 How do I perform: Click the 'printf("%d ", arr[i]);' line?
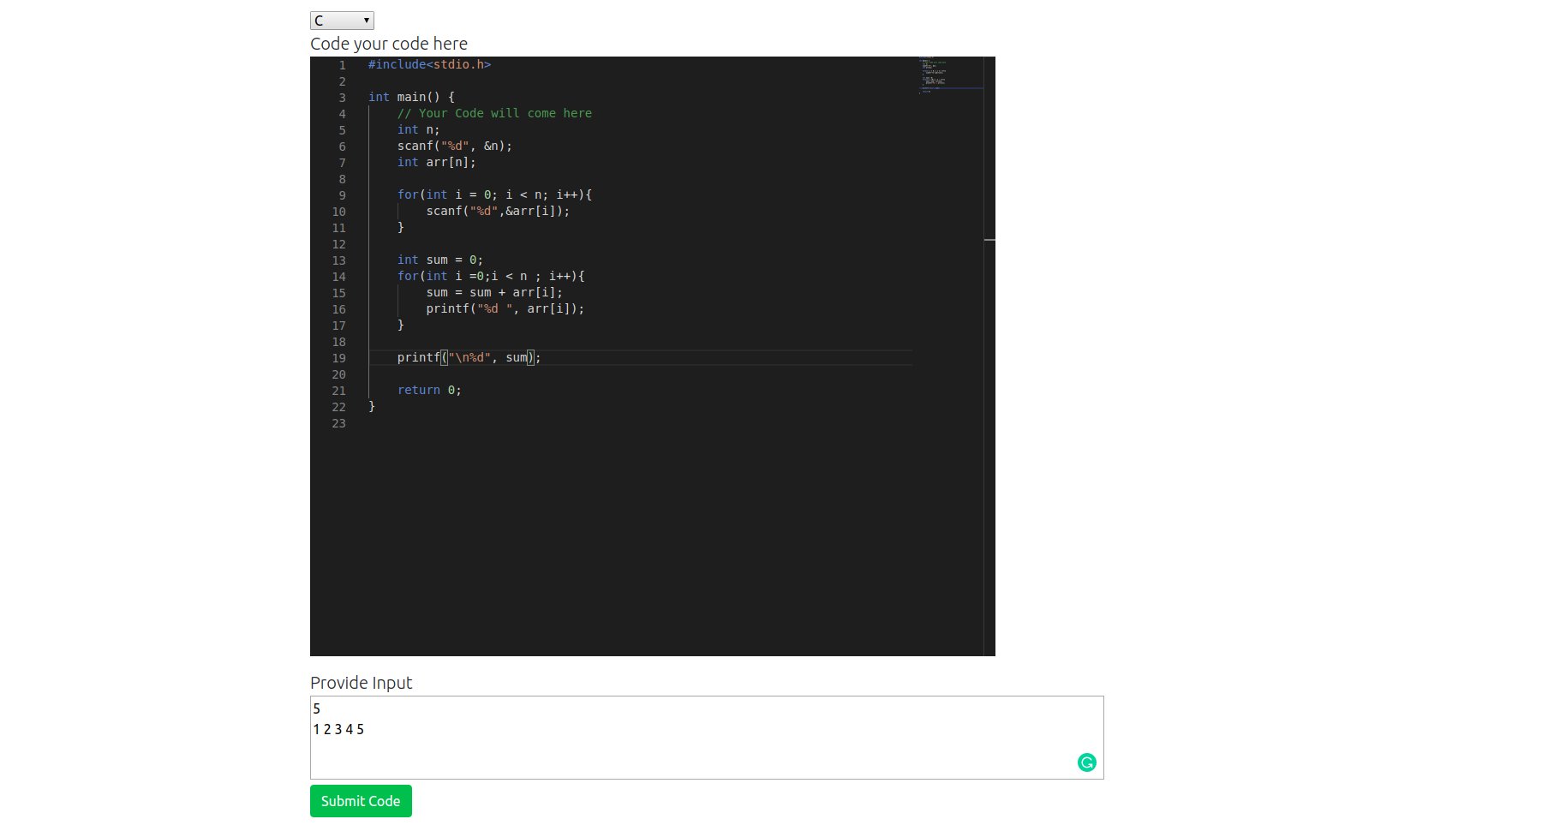505,308
